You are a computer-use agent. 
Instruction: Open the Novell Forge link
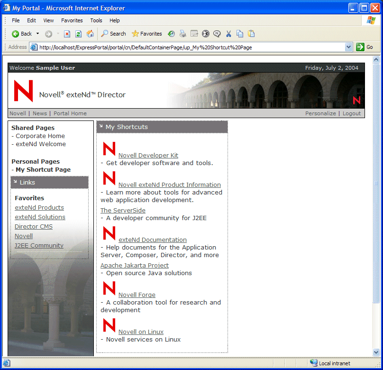137,295
